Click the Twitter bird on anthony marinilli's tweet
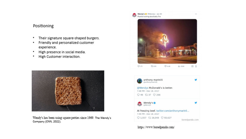The image size is (246, 139). [196, 80]
